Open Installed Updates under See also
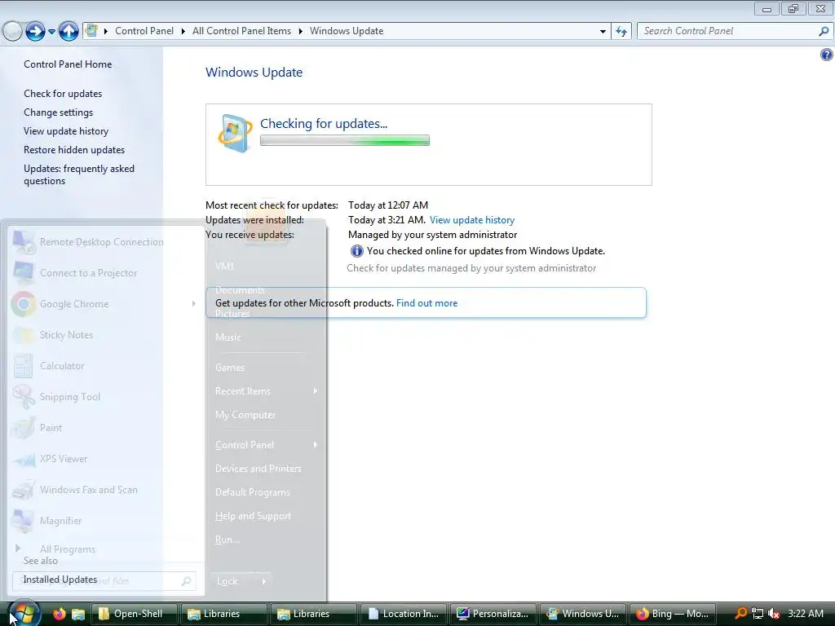The height and width of the screenshot is (626, 835). pyautogui.click(x=60, y=580)
